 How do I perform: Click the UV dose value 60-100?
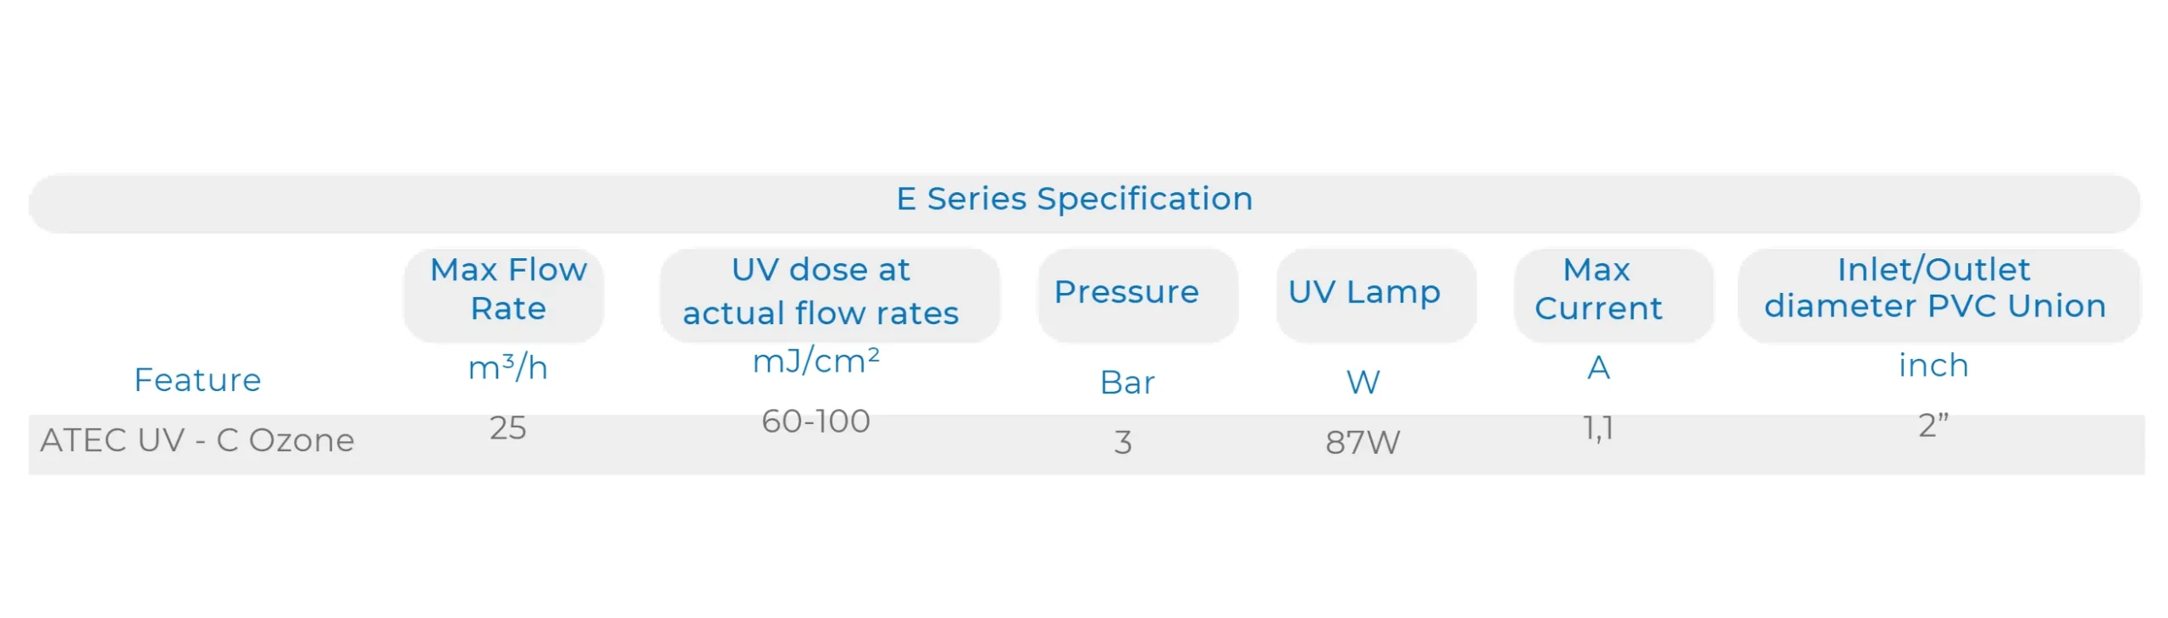pos(816,421)
